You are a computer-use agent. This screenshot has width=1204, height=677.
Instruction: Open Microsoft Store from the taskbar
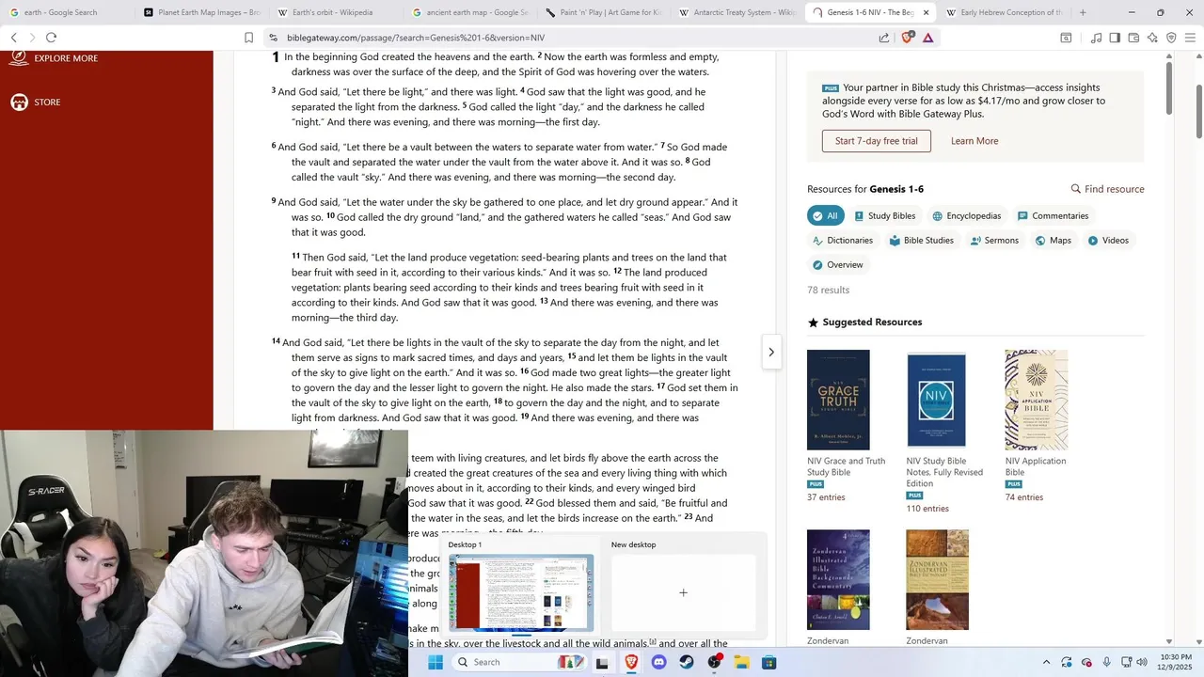click(768, 662)
